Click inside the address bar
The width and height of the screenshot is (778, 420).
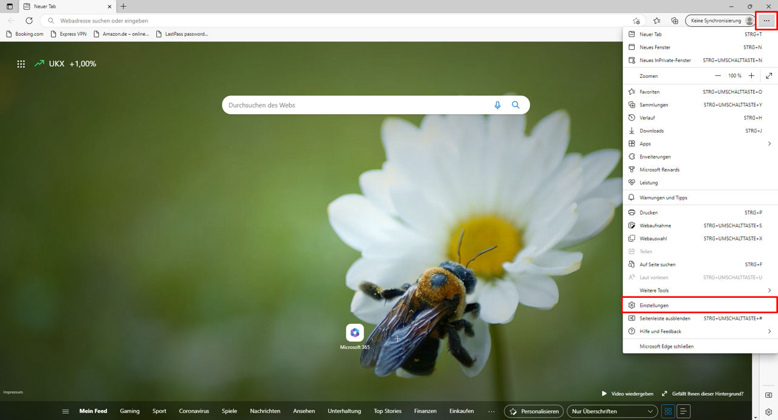(182, 20)
